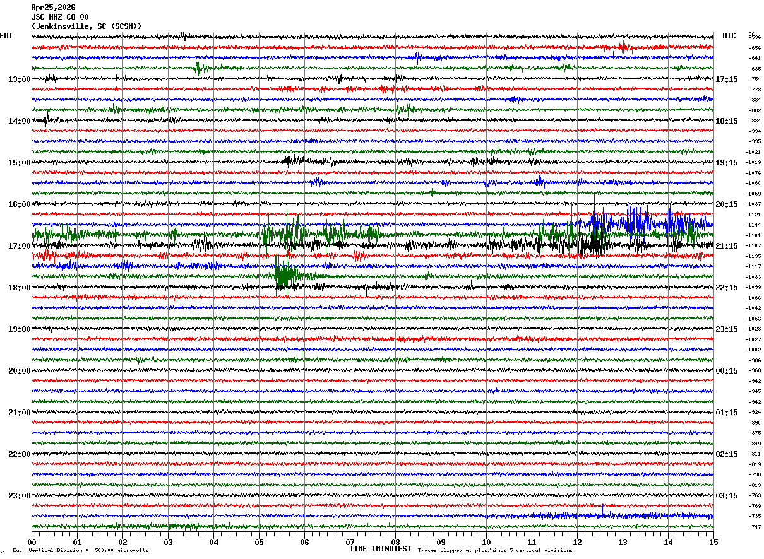Click the EDT timezone header

(6, 36)
